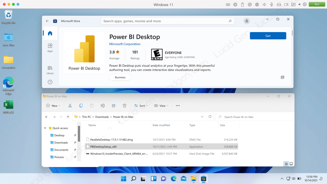Show hidden system tray icons

[282, 178]
